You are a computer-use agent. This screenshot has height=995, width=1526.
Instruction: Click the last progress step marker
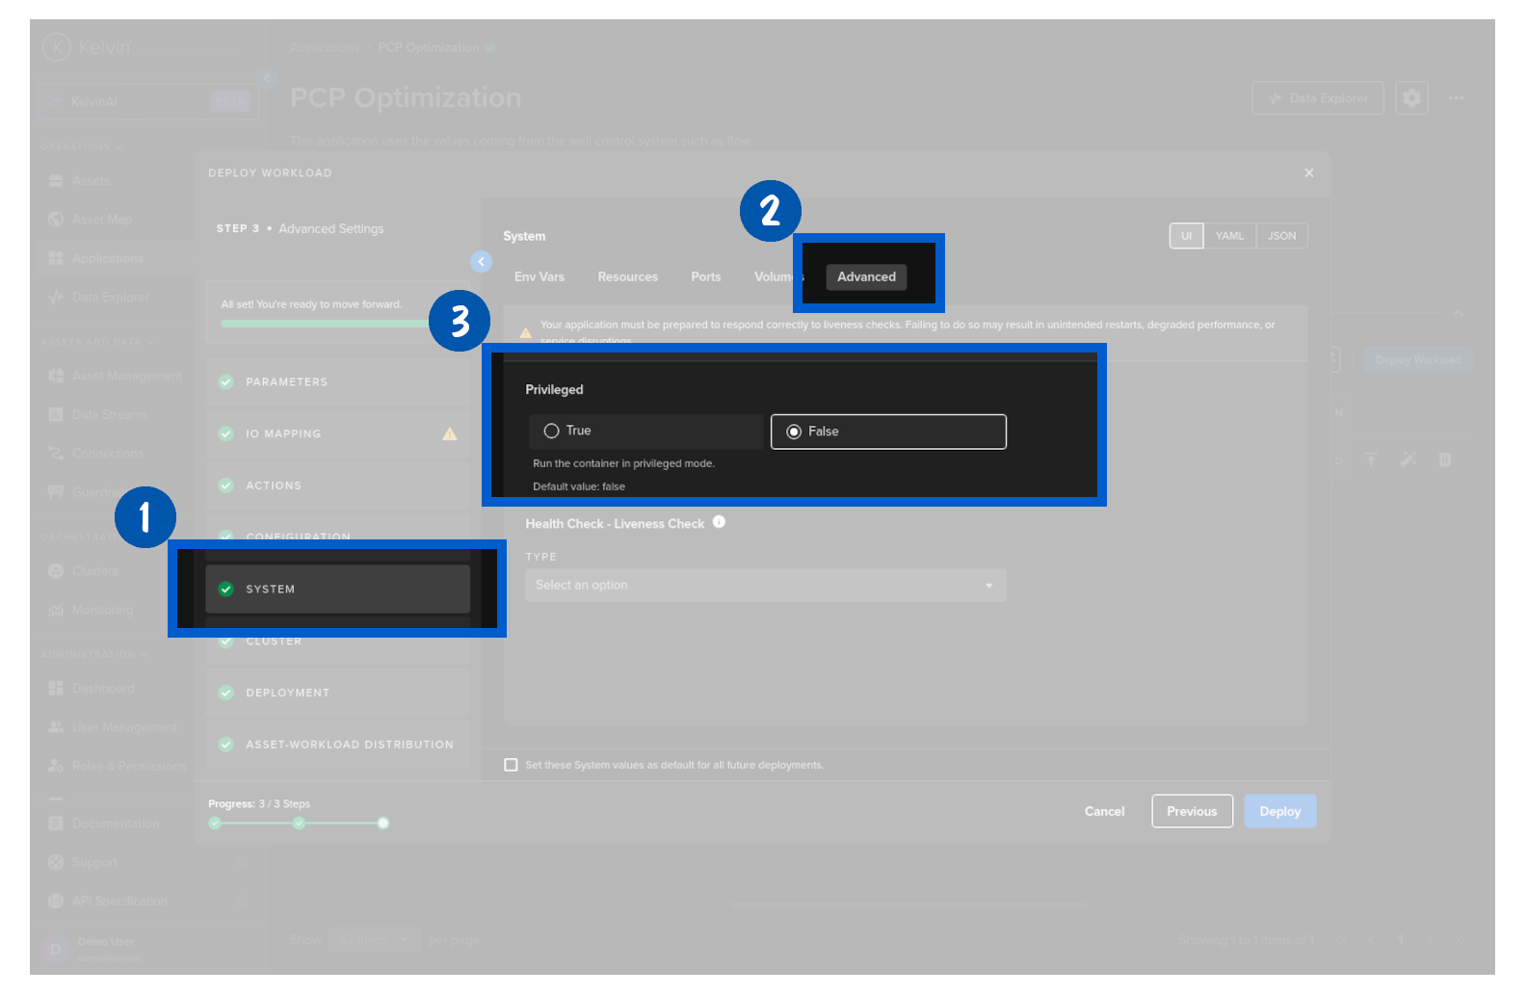[383, 823]
